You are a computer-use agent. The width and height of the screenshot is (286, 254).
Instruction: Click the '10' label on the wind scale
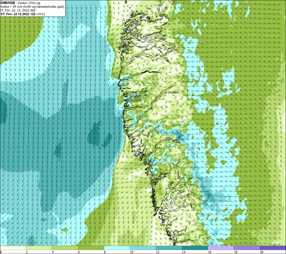pyautogui.click(x=132, y=252)
